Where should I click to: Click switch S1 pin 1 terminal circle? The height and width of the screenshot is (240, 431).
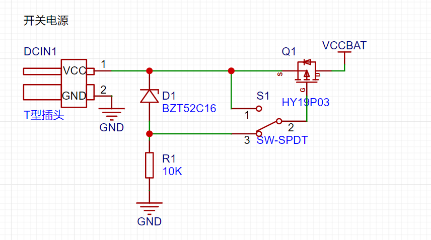[x=259, y=109]
